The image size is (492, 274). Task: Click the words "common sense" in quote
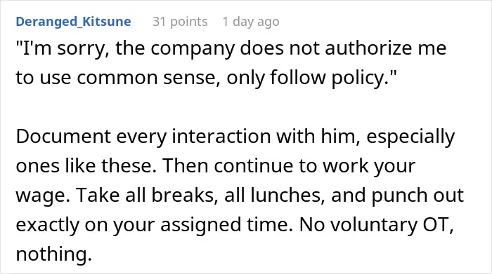coord(148,78)
